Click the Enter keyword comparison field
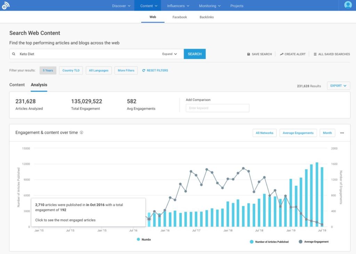Viewport: 356px width, 254px height. 217,108
